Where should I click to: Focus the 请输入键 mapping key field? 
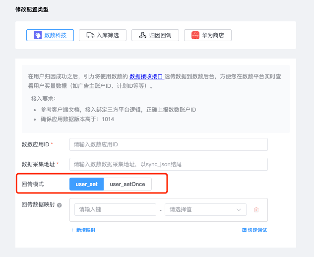[x=115, y=210]
